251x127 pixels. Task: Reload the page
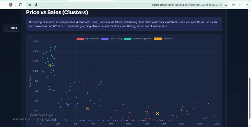(233, 5)
